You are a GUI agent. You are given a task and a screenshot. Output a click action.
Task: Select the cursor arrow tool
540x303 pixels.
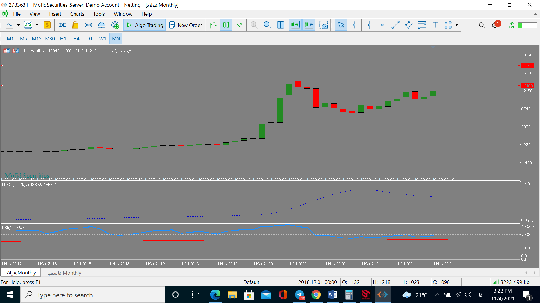click(x=341, y=25)
